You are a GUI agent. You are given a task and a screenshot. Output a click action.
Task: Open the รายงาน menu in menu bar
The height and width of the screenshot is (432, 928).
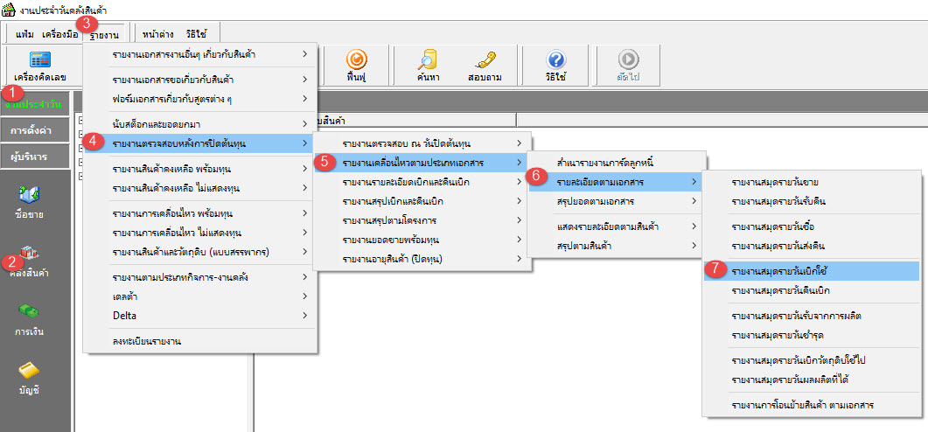coord(104,35)
